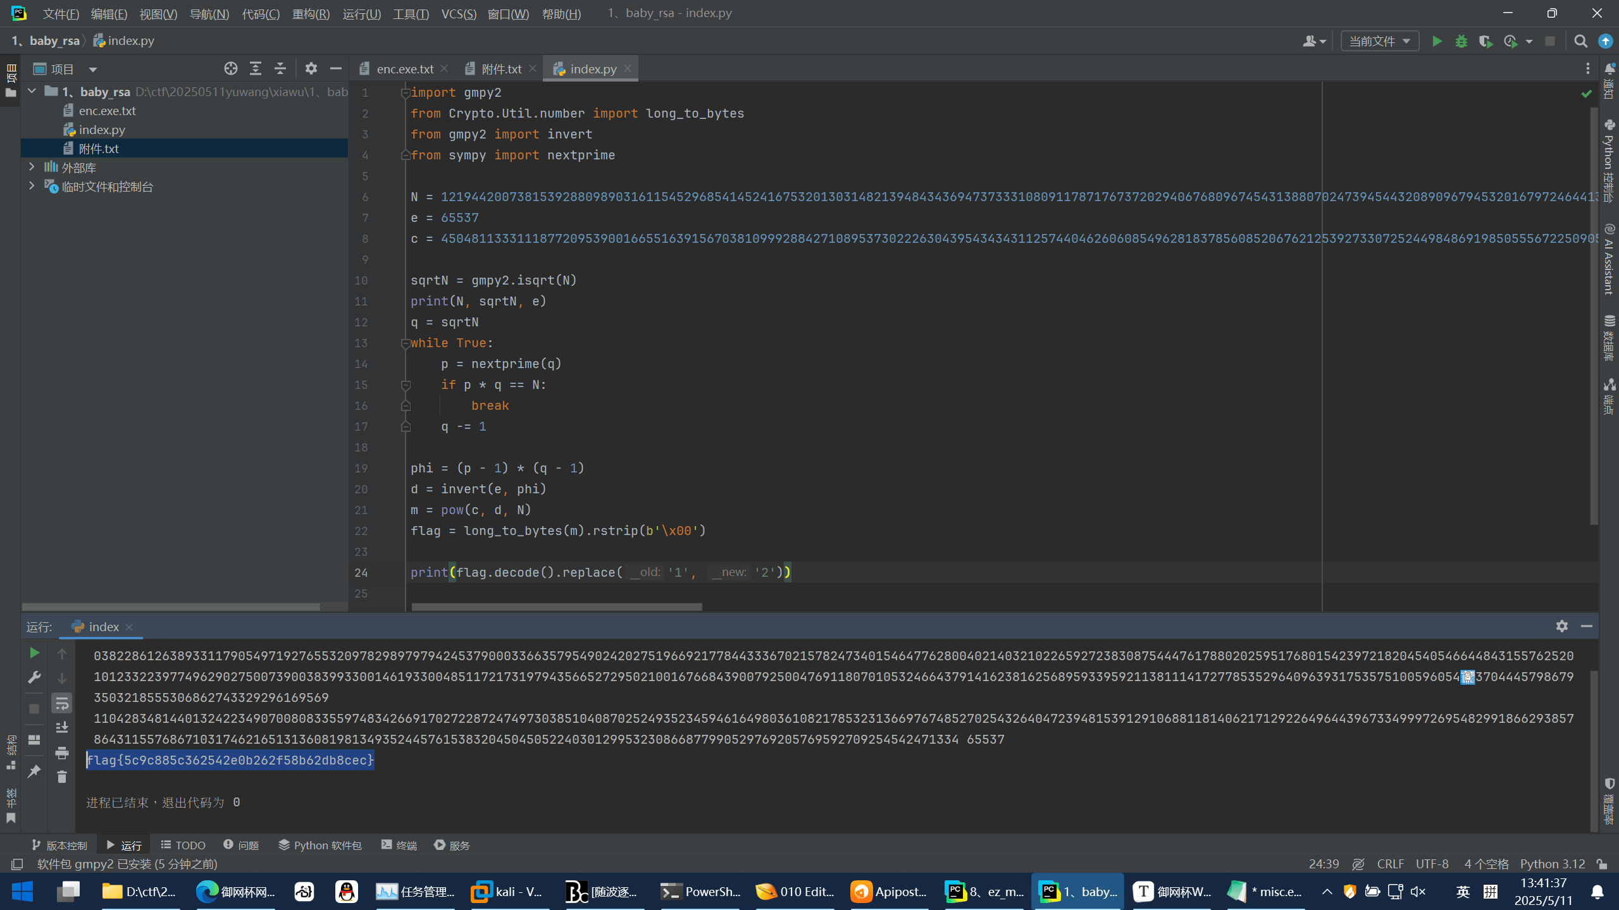The image size is (1619, 910).
Task: Click the Debug bug icon in toolbar
Action: coord(1461,41)
